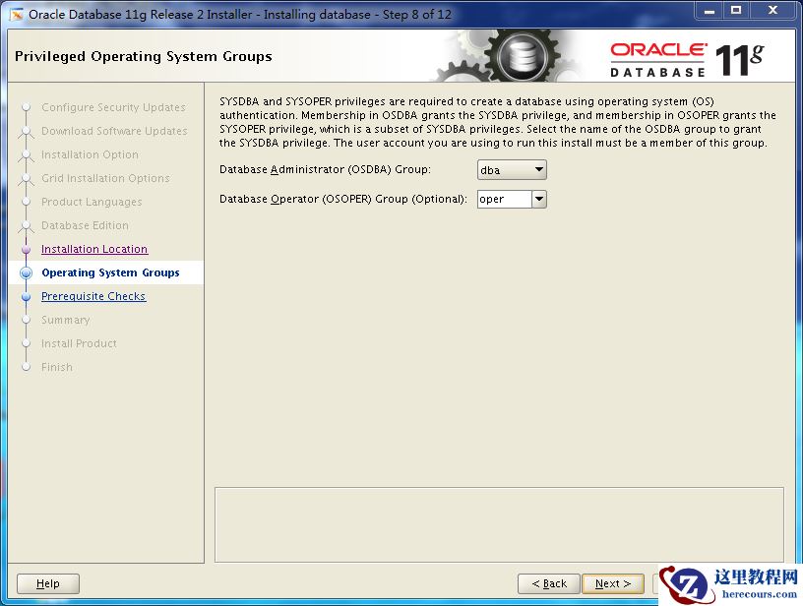Viewport: 803px width, 606px height.
Task: Minimize the installer window
Action: (710, 10)
